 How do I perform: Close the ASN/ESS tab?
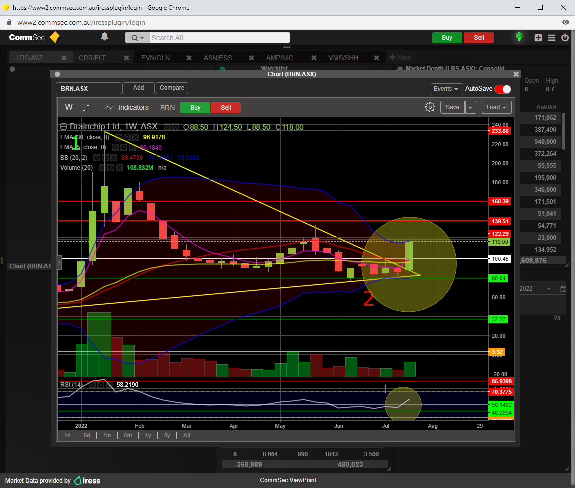pos(251,58)
